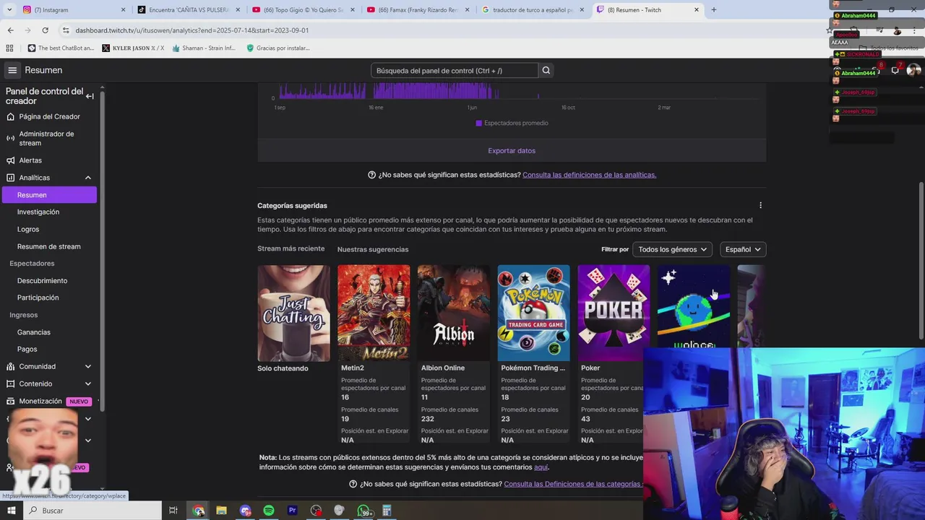925x520 pixels.
Task: Click the Alertas megaphone icon
Action: [x=10, y=160]
